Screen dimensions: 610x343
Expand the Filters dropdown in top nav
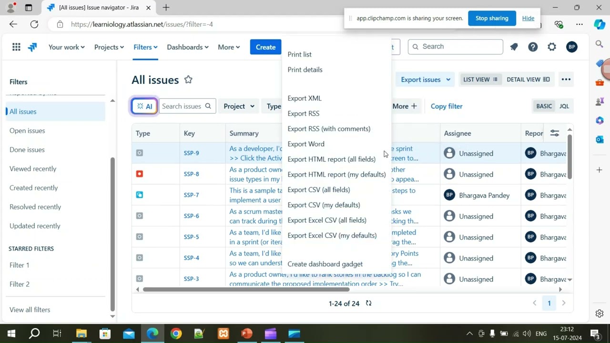(x=145, y=47)
